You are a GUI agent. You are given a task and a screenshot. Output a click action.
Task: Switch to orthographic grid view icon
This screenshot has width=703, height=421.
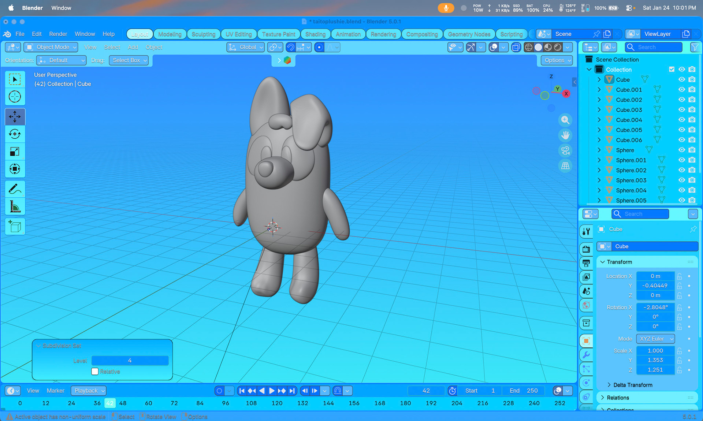pyautogui.click(x=565, y=166)
